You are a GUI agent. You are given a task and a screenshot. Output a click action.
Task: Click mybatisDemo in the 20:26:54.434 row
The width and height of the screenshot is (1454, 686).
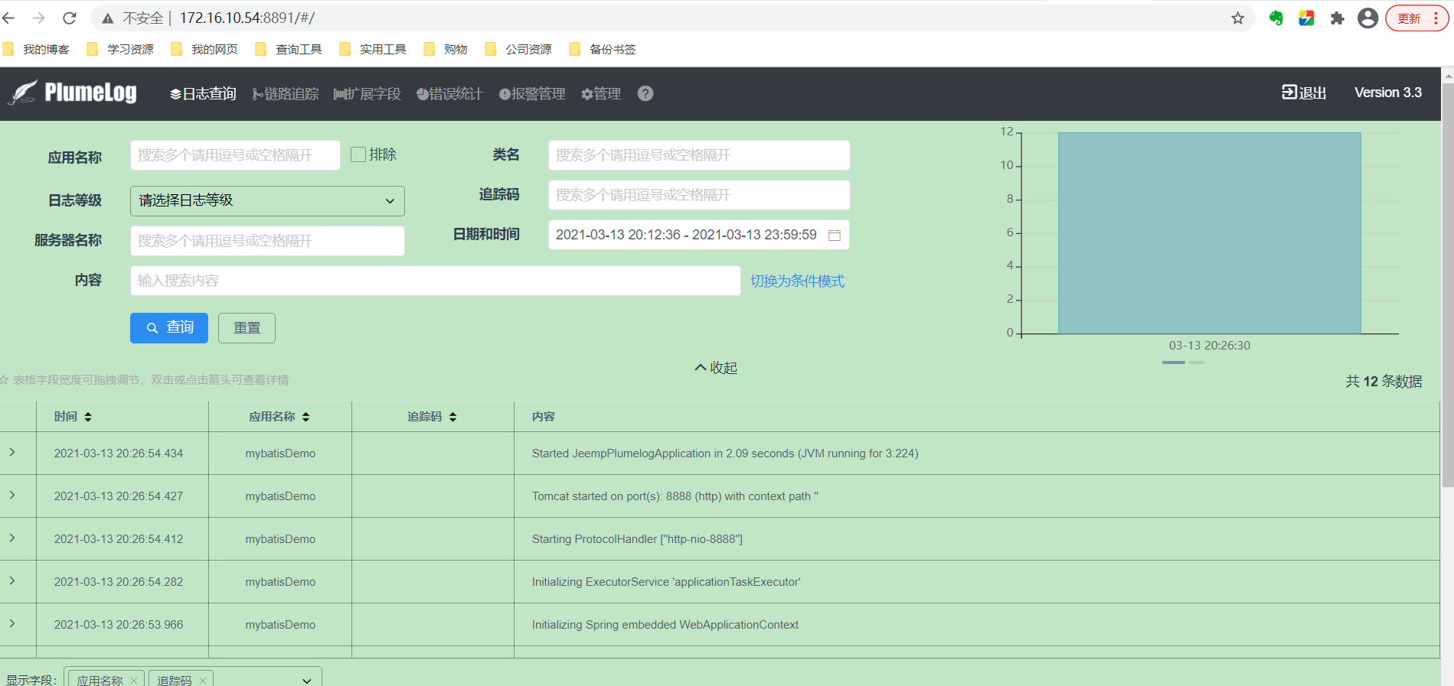(x=280, y=454)
